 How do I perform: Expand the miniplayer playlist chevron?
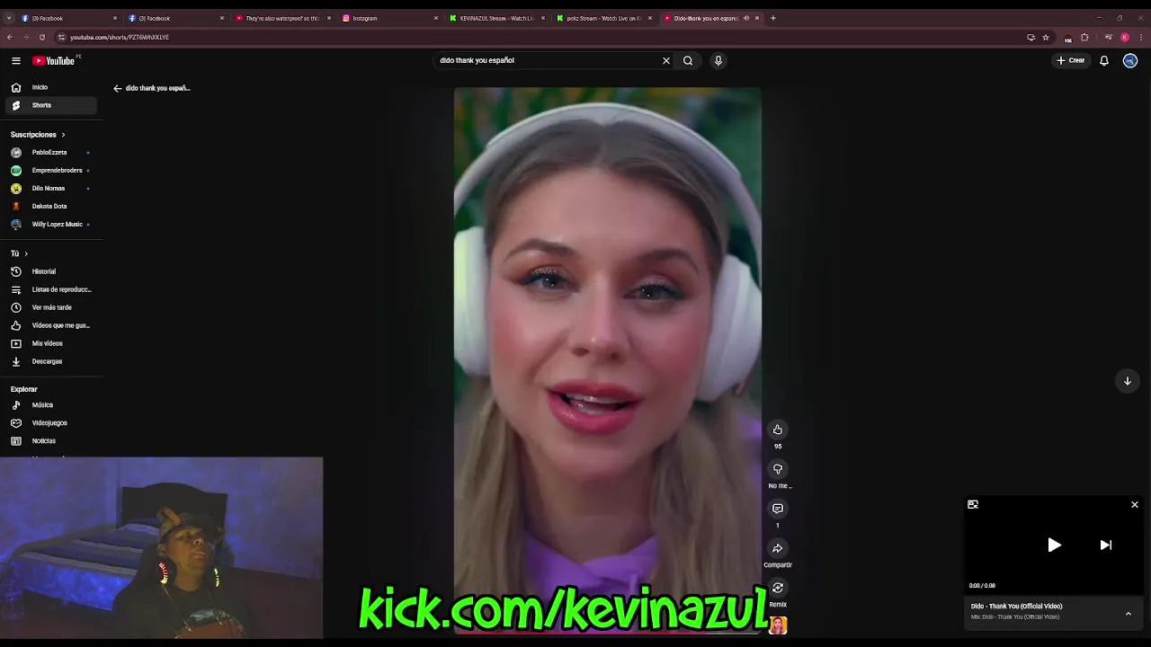pos(1129,613)
